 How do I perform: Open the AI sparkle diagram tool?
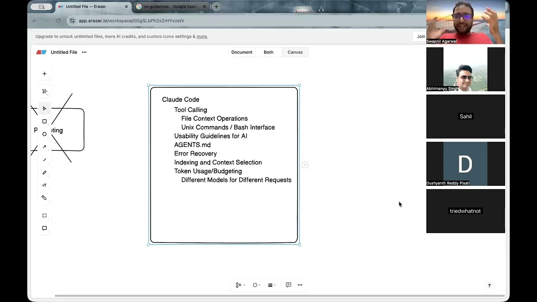click(x=44, y=91)
